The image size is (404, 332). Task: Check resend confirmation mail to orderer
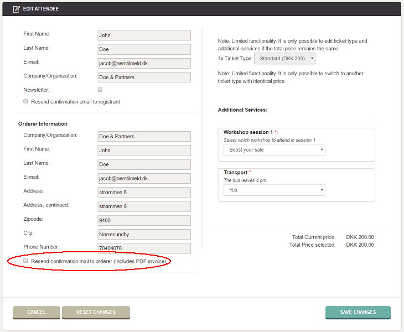[x=25, y=261]
